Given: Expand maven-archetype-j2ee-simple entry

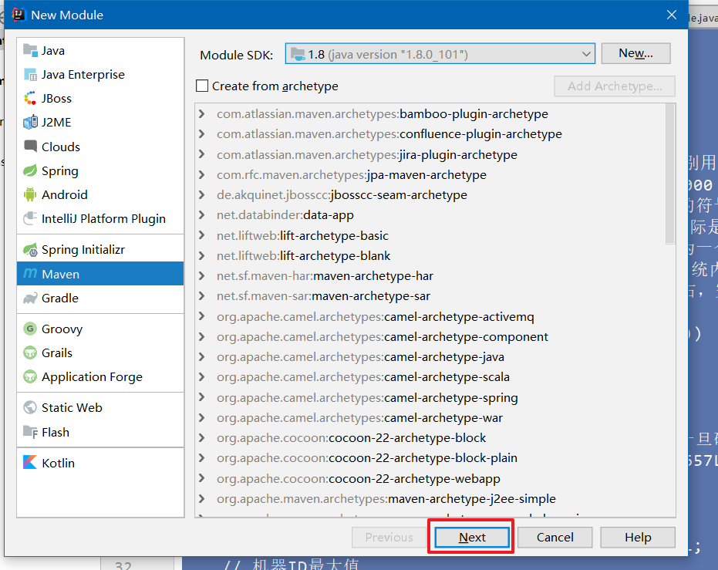Looking at the screenshot, I should tap(202, 498).
